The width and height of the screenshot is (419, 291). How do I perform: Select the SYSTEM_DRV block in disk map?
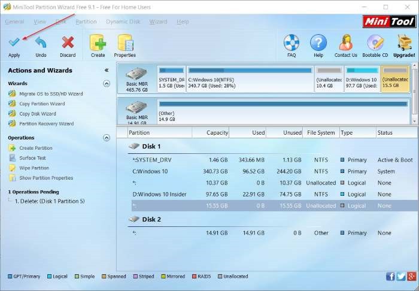(171, 79)
